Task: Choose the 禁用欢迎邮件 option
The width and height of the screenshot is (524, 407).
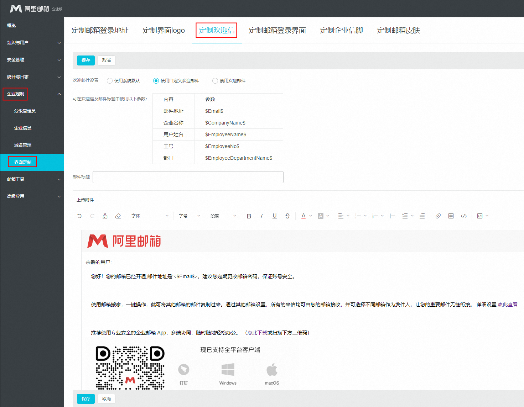Action: click(215, 80)
